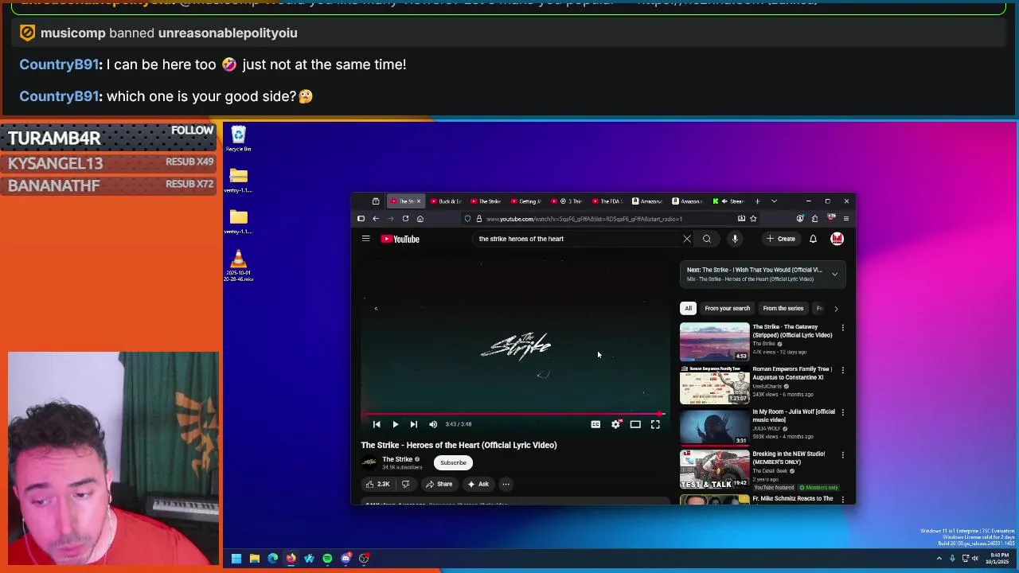Click the Create button on YouTube
The image size is (1019, 573).
[x=781, y=239]
